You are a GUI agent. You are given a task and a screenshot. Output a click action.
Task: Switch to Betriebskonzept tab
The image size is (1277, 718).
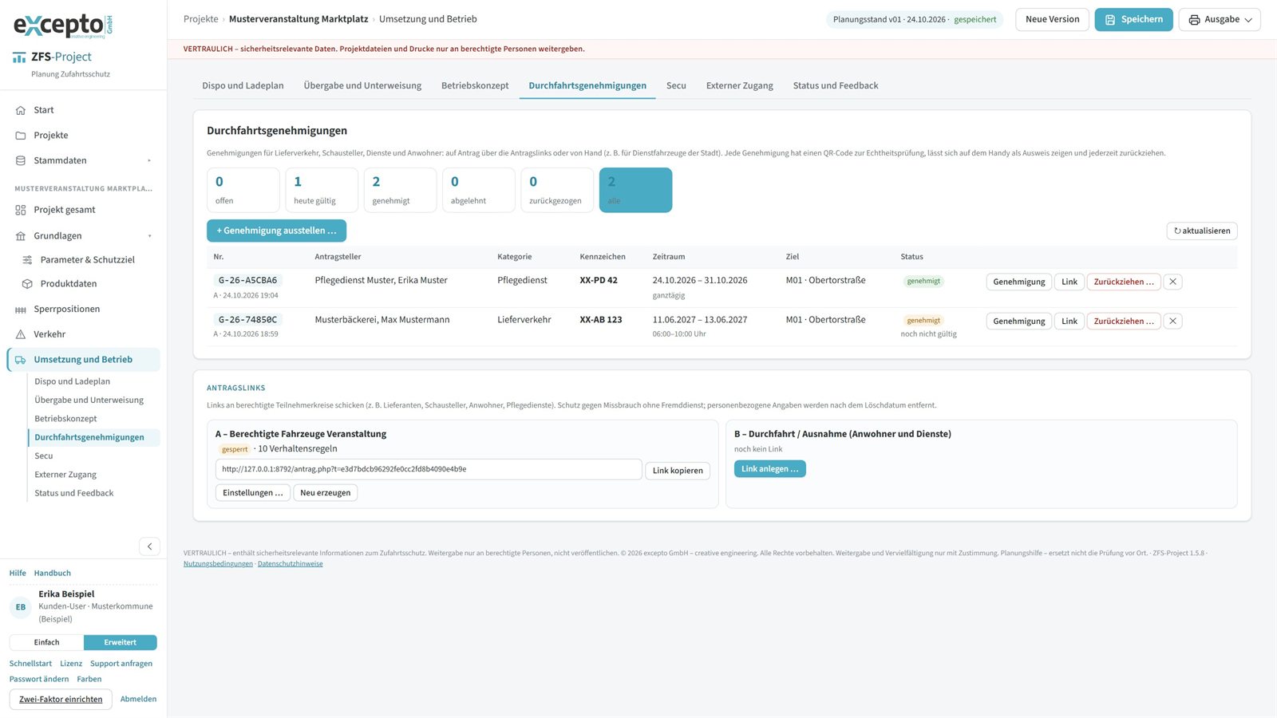475,85
